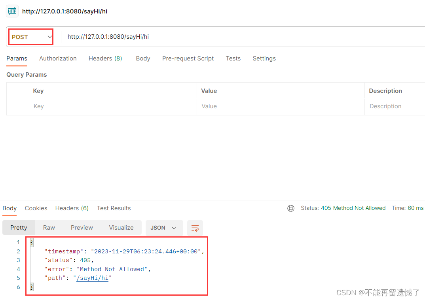Switch to the Params tab

17,58
